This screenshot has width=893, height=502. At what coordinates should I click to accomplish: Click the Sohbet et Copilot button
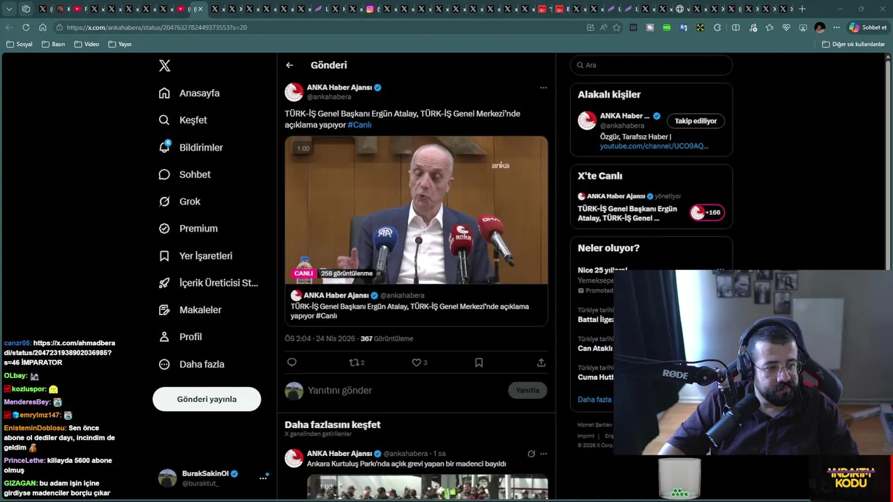[x=868, y=27]
